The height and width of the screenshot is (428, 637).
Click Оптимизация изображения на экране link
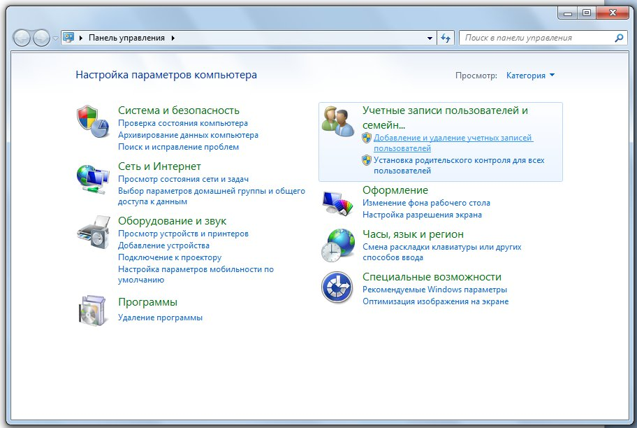(x=436, y=301)
